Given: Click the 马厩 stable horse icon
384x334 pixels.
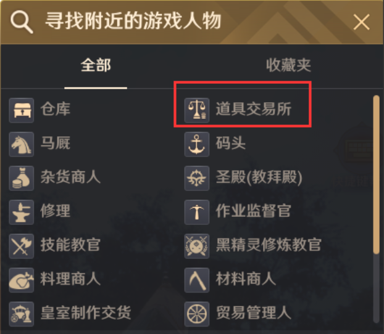Looking at the screenshot, I should coord(22,144).
